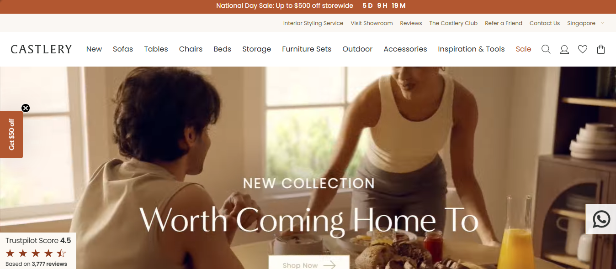View wishlist via heart icon
This screenshot has height=269, width=616.
click(583, 49)
